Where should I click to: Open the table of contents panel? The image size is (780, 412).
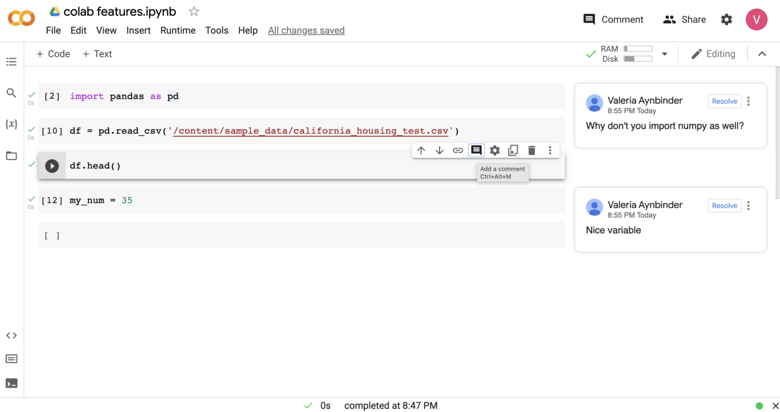click(11, 62)
